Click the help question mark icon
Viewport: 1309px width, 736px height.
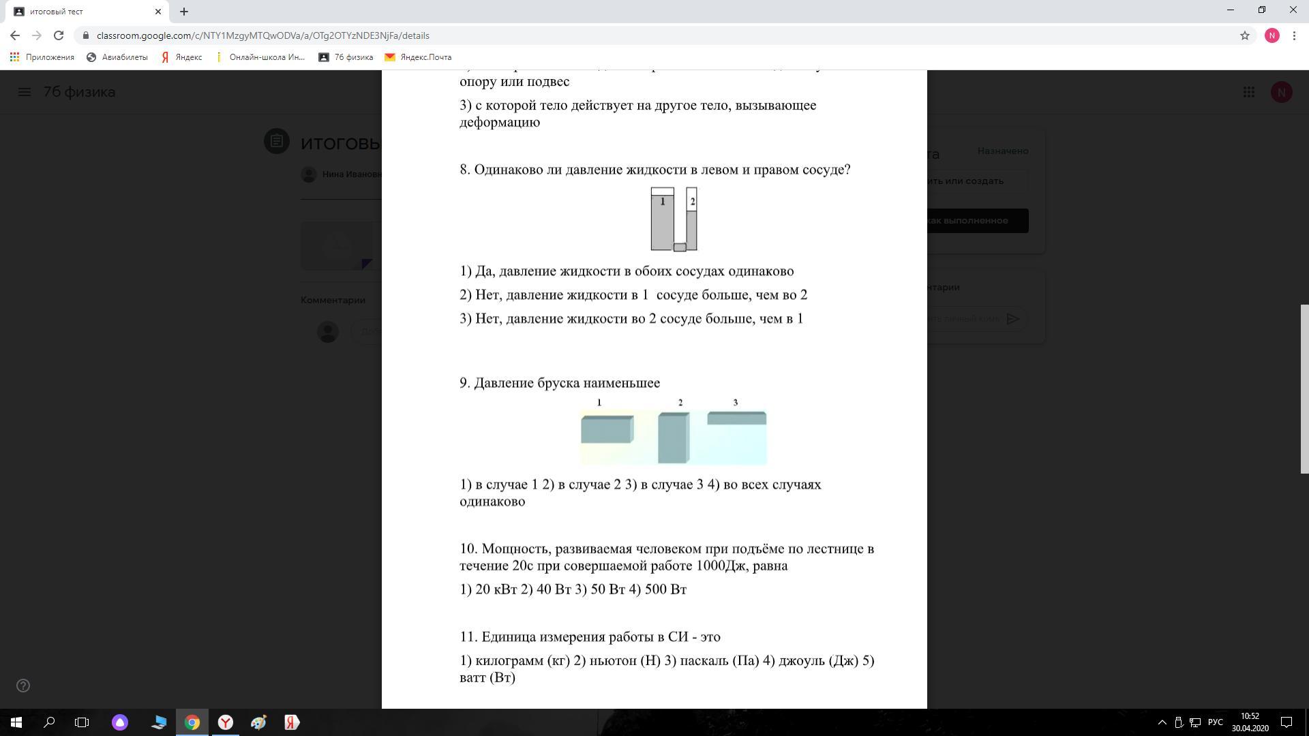click(x=23, y=686)
